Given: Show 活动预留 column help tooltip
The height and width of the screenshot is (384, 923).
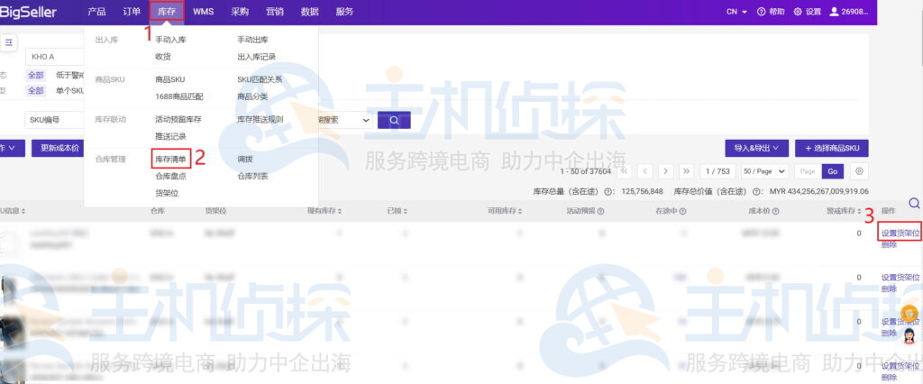Looking at the screenshot, I should click(x=600, y=211).
